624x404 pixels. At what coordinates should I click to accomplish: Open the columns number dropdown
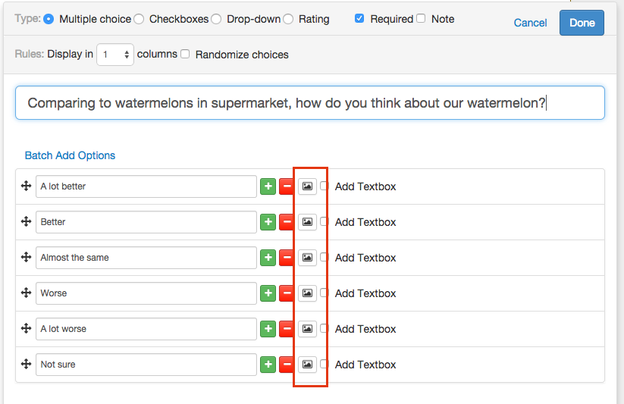[x=115, y=55]
